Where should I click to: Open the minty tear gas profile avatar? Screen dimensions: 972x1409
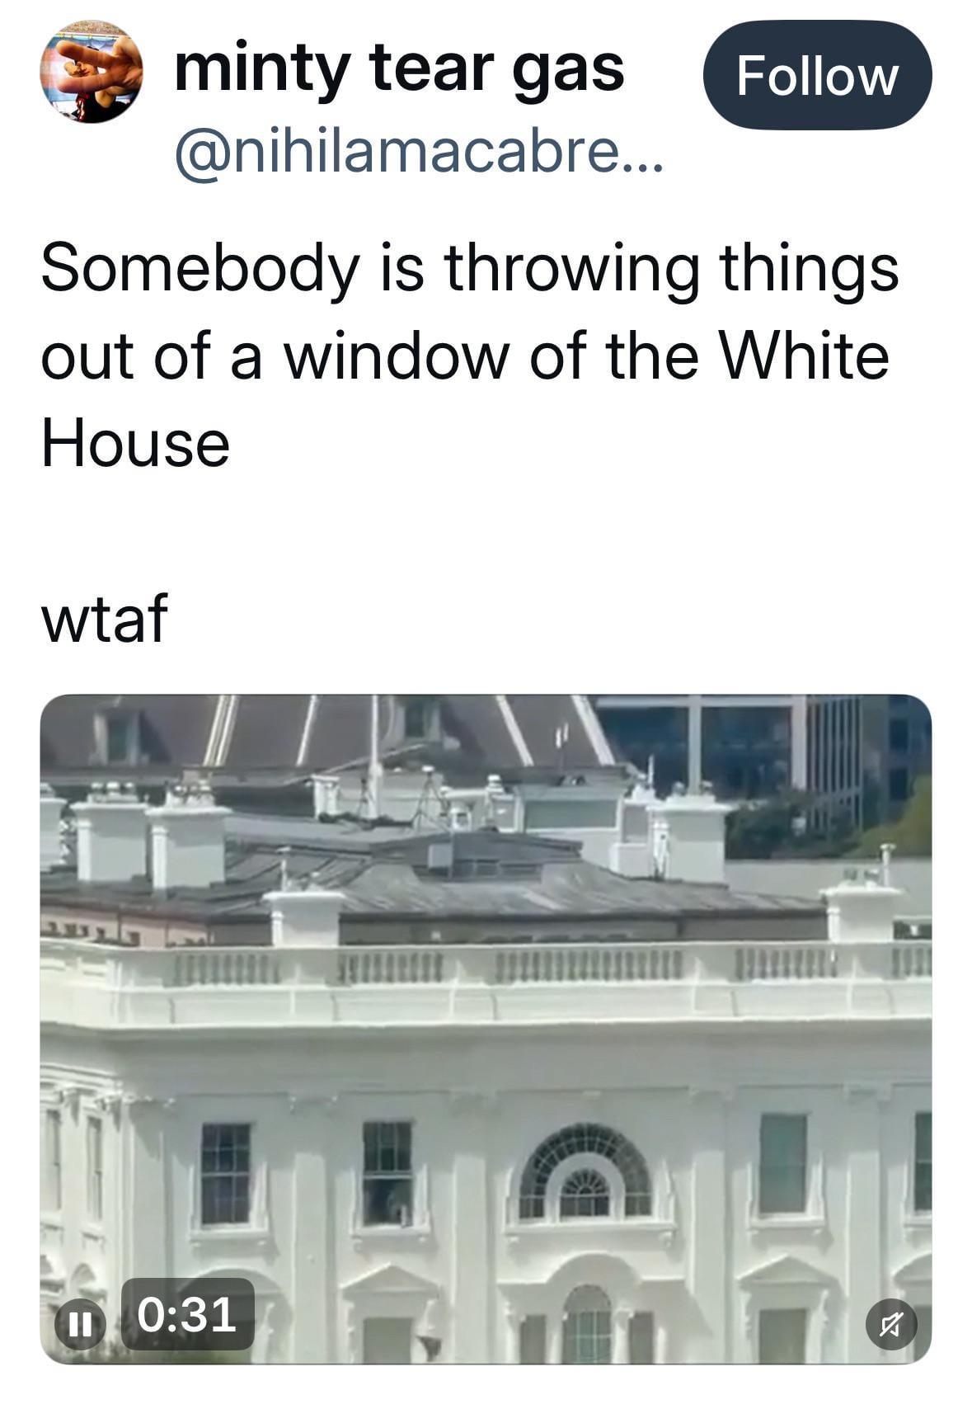pyautogui.click(x=92, y=73)
